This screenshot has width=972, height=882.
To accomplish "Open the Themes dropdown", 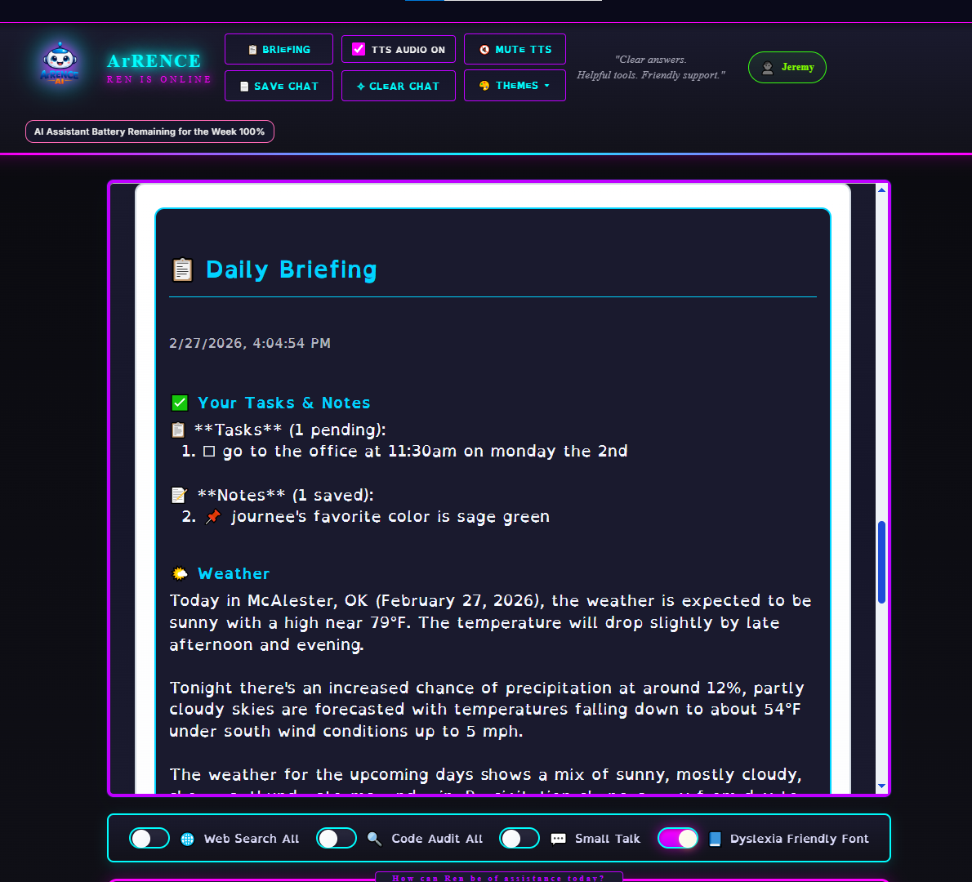I will [x=515, y=86].
